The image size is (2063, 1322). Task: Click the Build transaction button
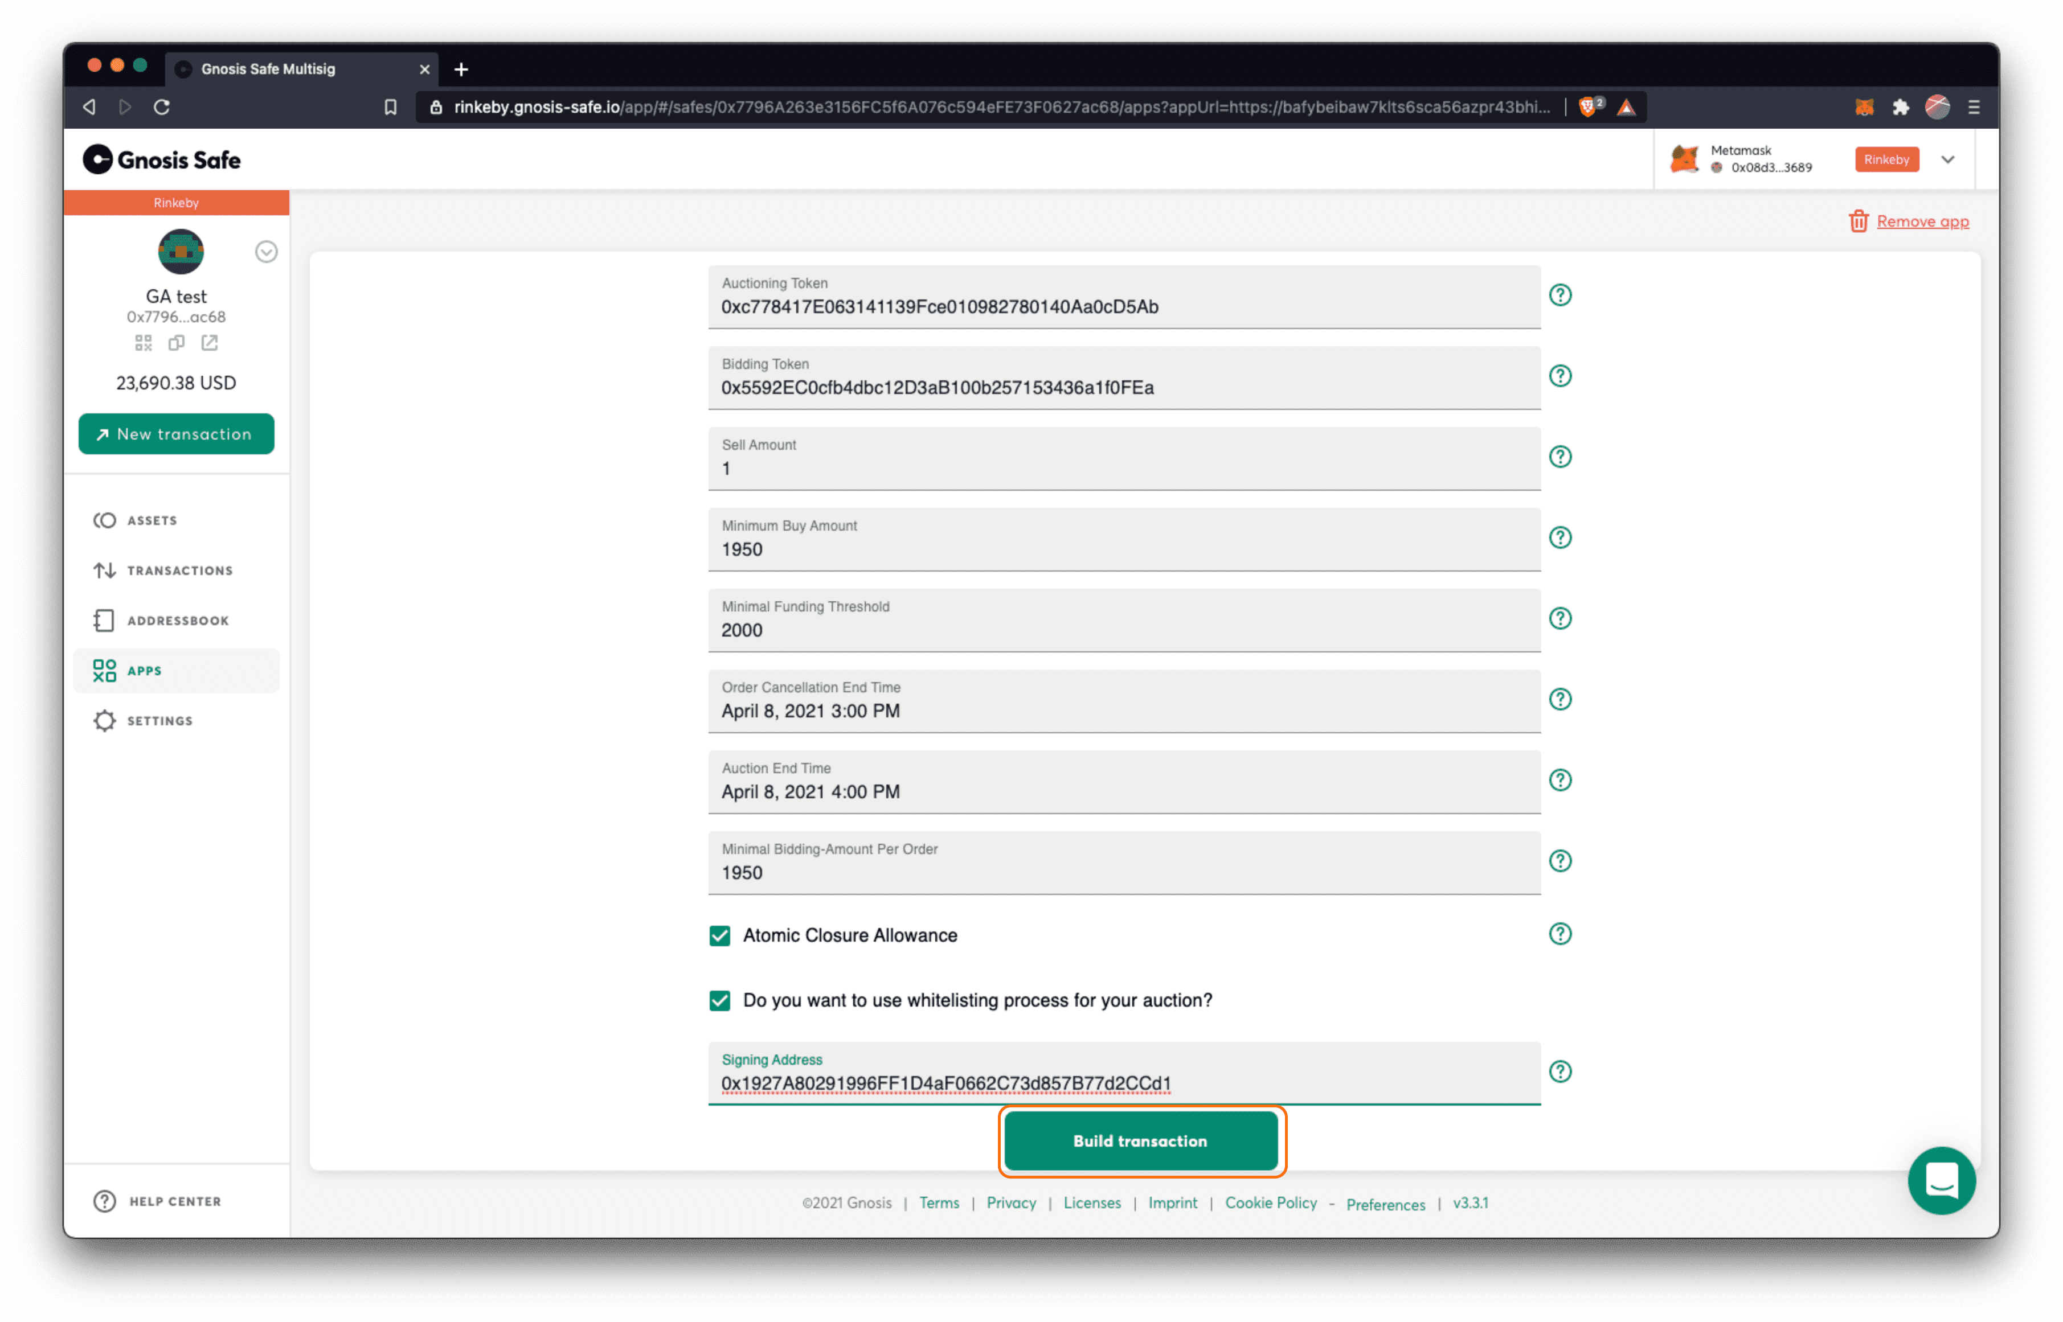point(1141,1141)
